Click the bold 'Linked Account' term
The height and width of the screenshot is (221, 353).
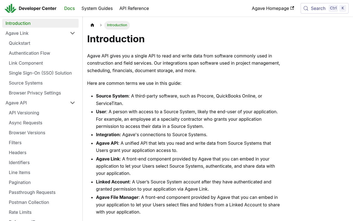pos(113,182)
